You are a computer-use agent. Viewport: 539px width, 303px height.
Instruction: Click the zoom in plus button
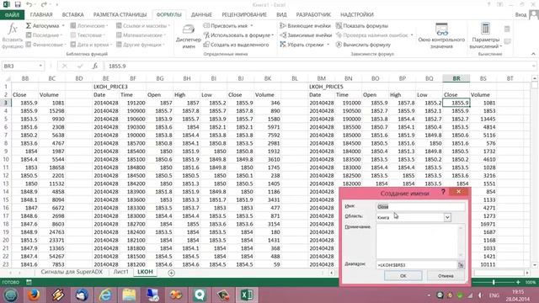pyautogui.click(x=518, y=282)
